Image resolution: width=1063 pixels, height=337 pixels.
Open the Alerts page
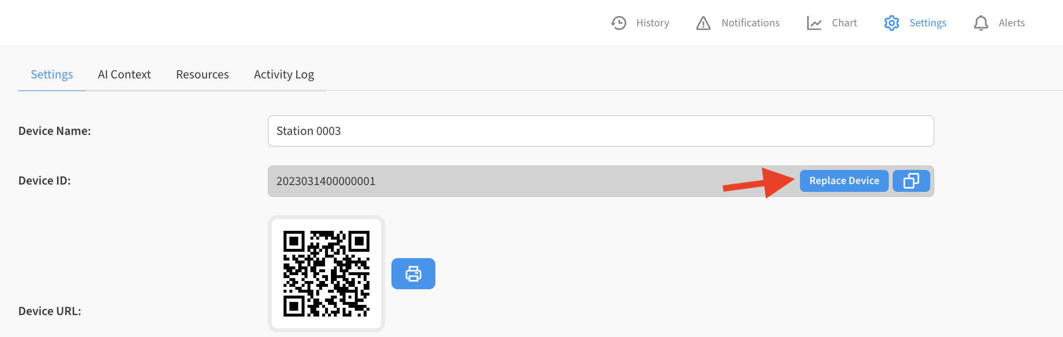1011,22
